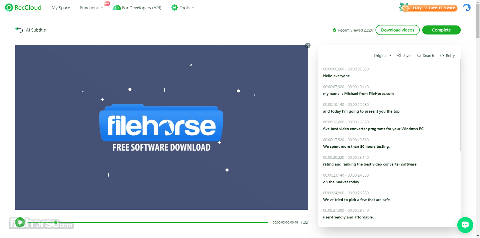Select subtitle "We spent more than 50 hours testing,"
This screenshot has height=238, width=480.
point(356,147)
